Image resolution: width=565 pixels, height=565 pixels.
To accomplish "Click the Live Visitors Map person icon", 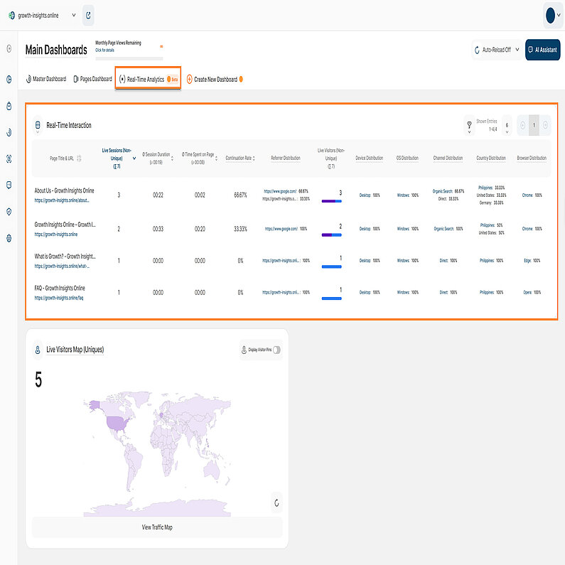I will point(38,350).
